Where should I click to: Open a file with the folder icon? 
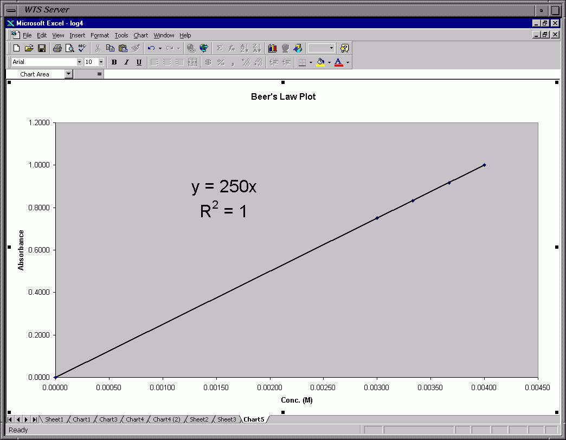(29, 48)
